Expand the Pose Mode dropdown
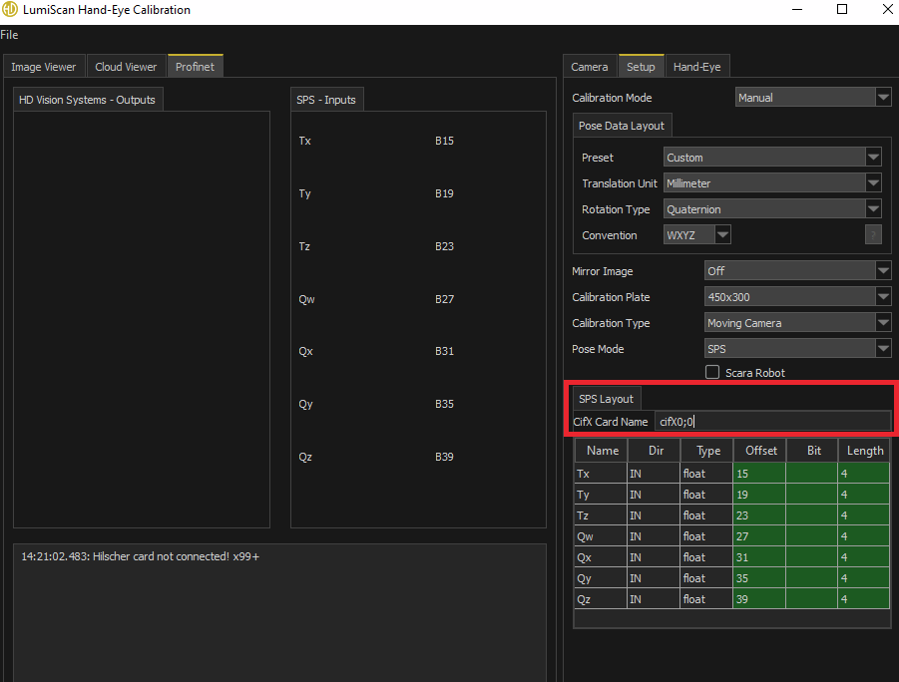 (x=797, y=348)
